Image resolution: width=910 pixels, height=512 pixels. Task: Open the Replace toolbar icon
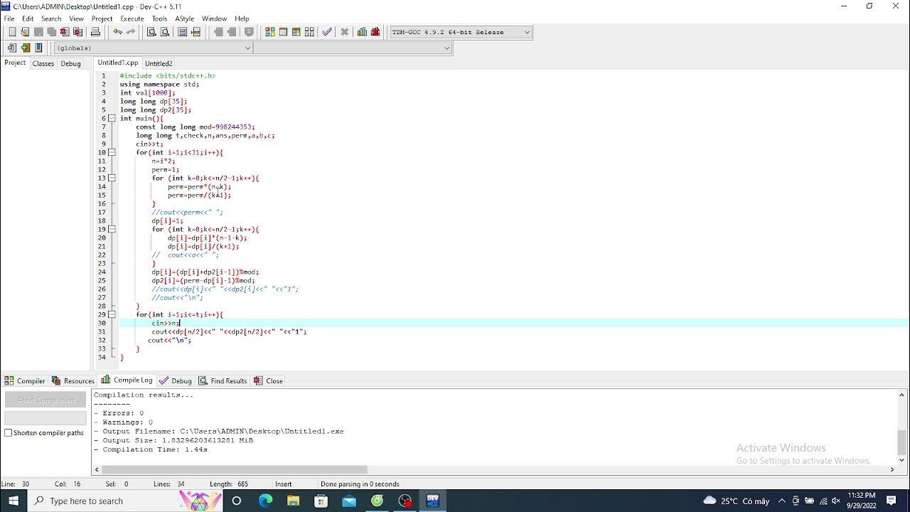[x=165, y=32]
